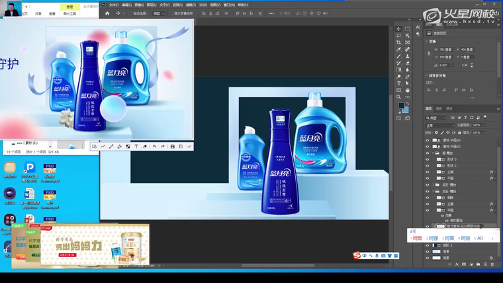This screenshot has height=283, width=503.
Task: Open the blend mode 正常 dropdown
Action: [439, 125]
